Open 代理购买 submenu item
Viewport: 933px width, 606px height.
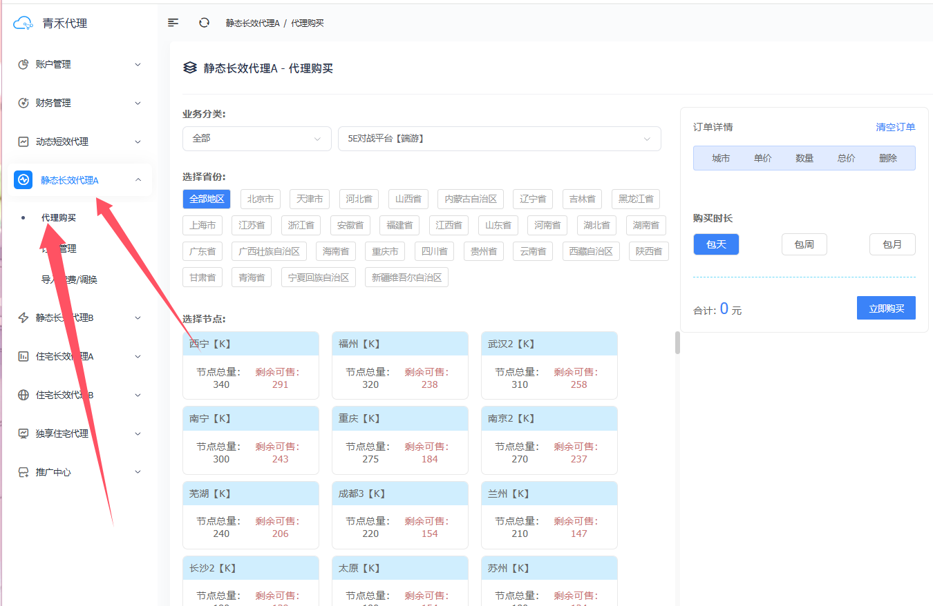pos(59,217)
